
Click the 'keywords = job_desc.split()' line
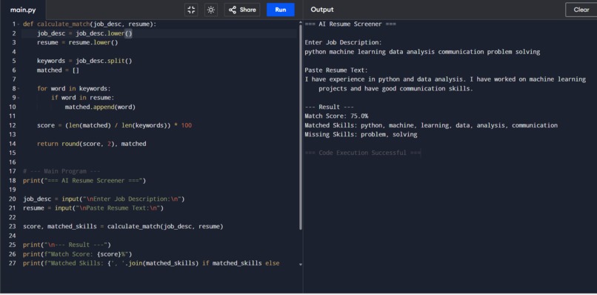[84, 61]
